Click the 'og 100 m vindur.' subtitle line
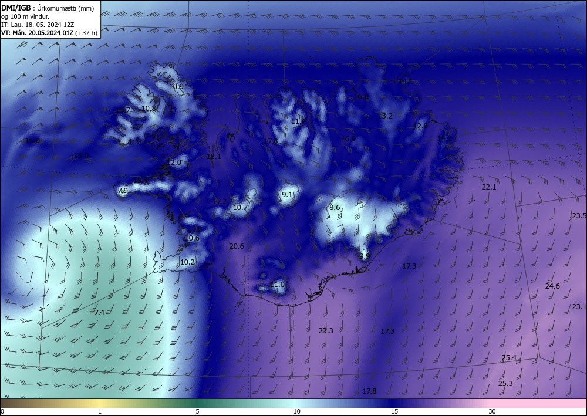Screen dimensions: 587x416 pyautogui.click(x=25, y=16)
